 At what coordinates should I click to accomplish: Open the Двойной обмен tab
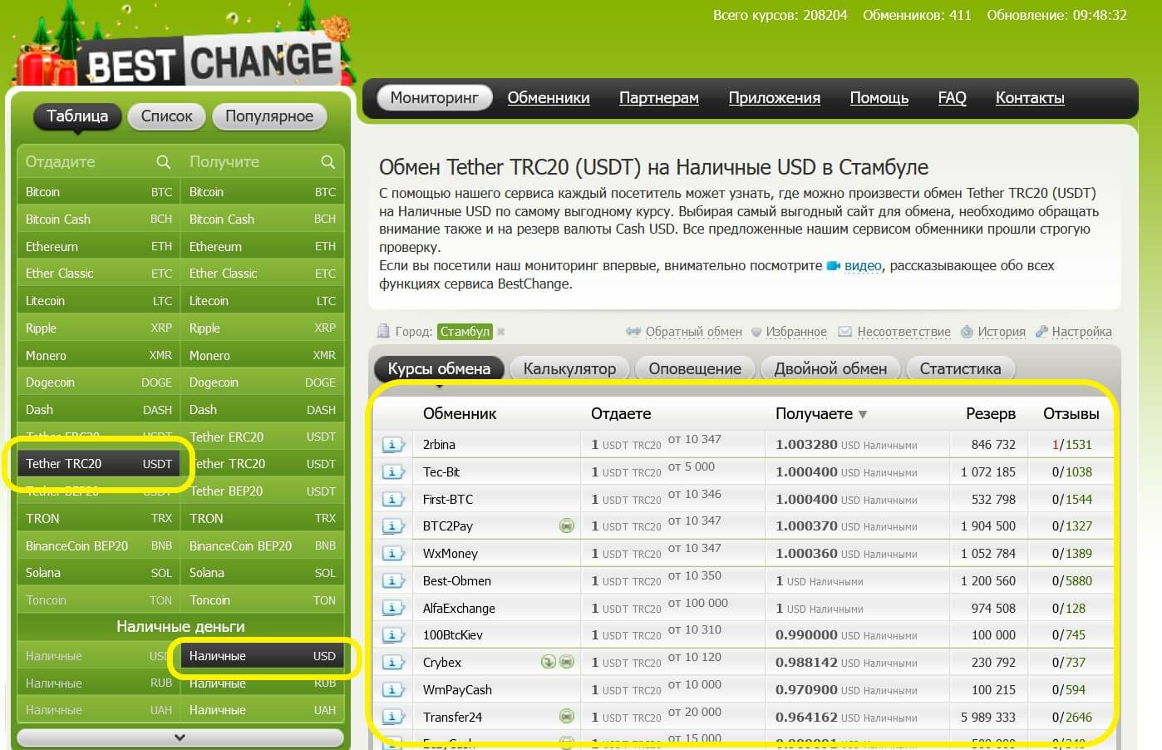coord(830,368)
